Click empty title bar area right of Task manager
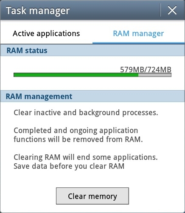 (115, 10)
